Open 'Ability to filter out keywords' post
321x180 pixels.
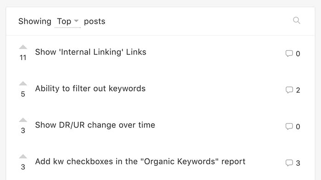pos(90,89)
